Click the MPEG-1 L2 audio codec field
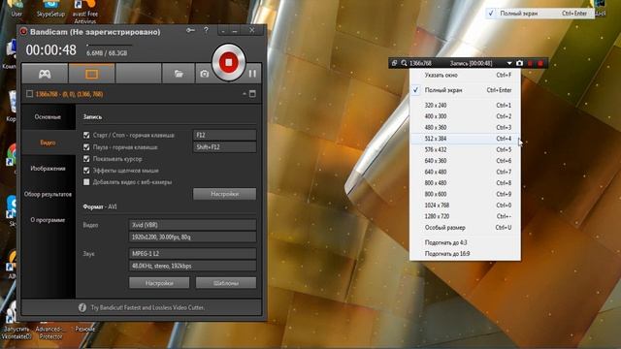The image size is (621, 349). (192, 254)
